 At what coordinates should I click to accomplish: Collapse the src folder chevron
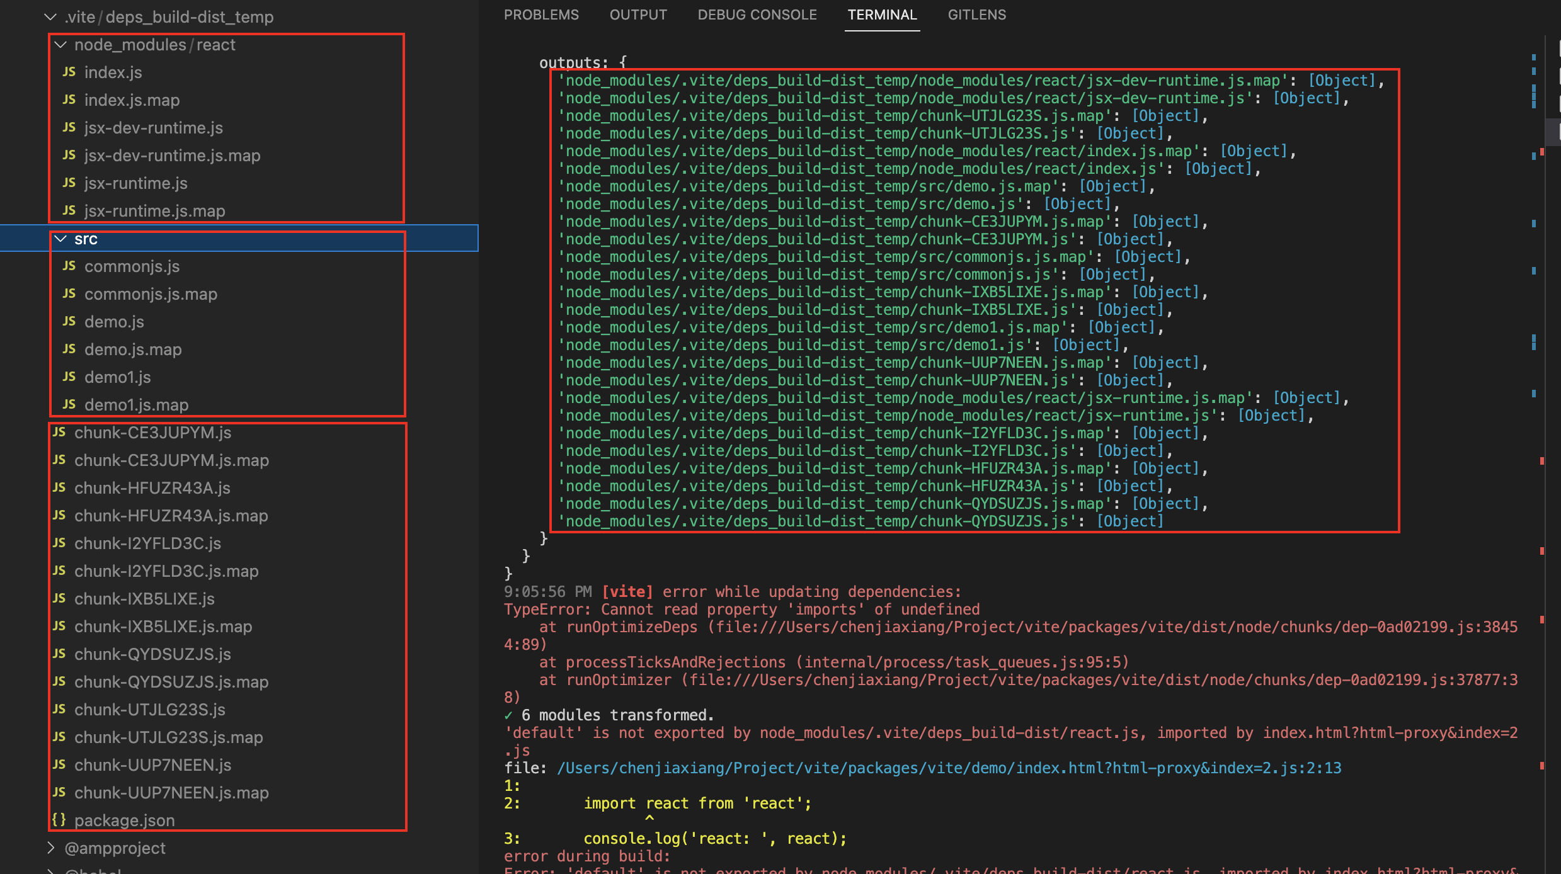60,239
